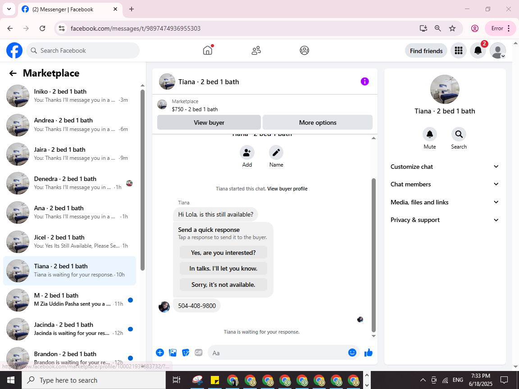This screenshot has height=389, width=519.
Task: Attach a photo using the image icon
Action: 173,353
